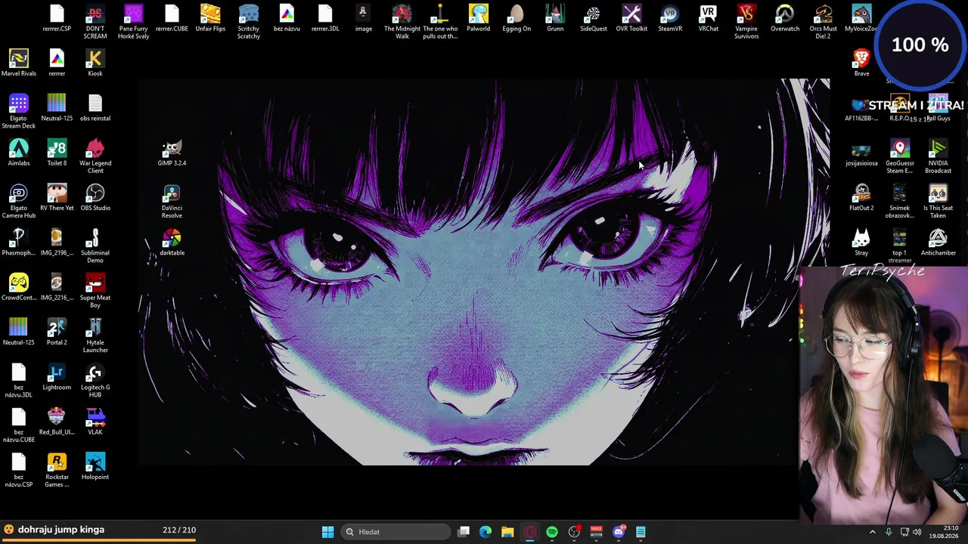Select the Toilet 8 desktop shortcut

point(57,153)
